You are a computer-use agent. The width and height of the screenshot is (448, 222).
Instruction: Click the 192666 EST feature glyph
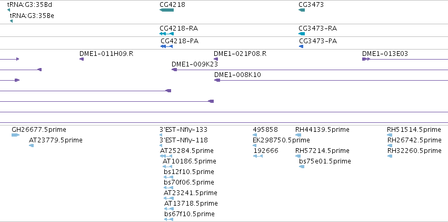(258, 156)
